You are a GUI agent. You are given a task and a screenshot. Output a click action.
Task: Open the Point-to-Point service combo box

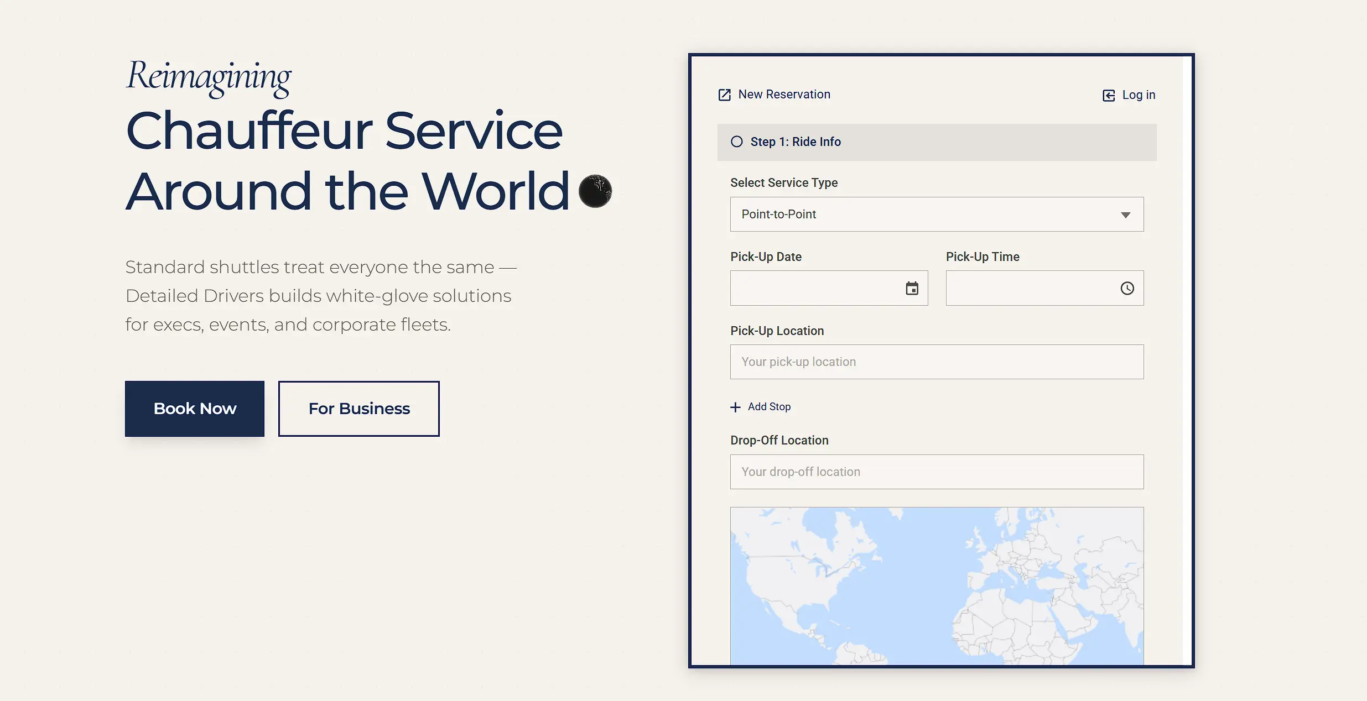point(918,215)
